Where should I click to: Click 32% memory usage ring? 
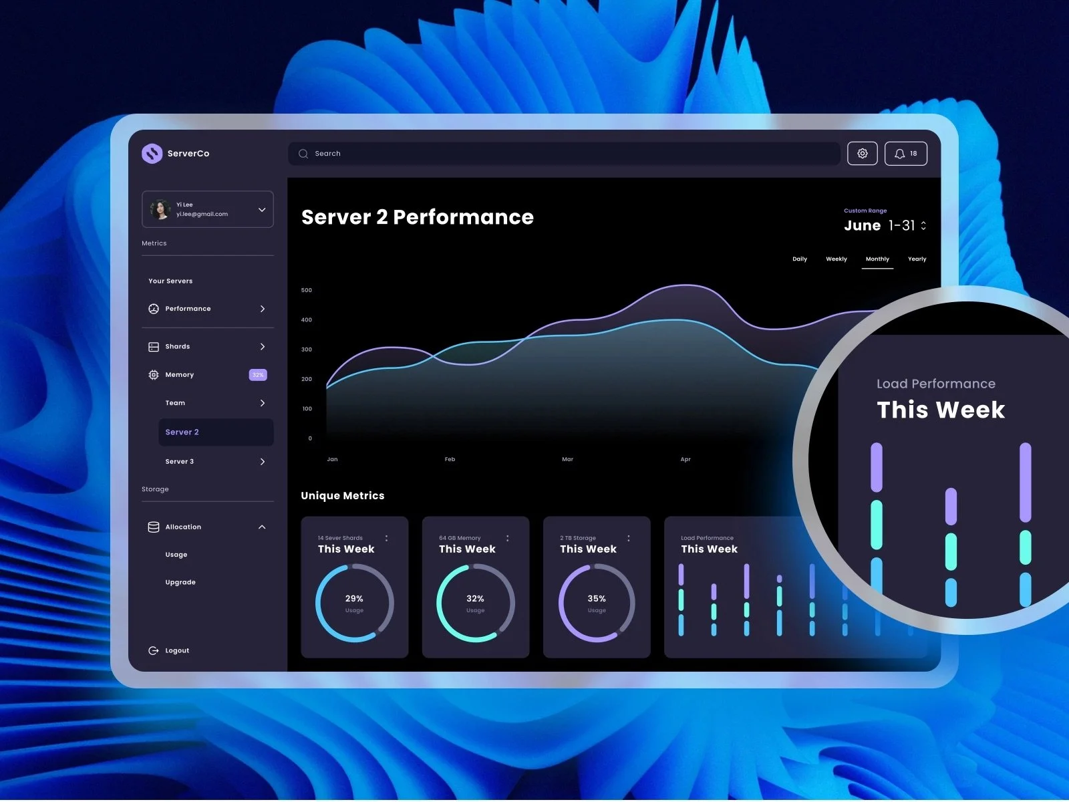point(476,604)
